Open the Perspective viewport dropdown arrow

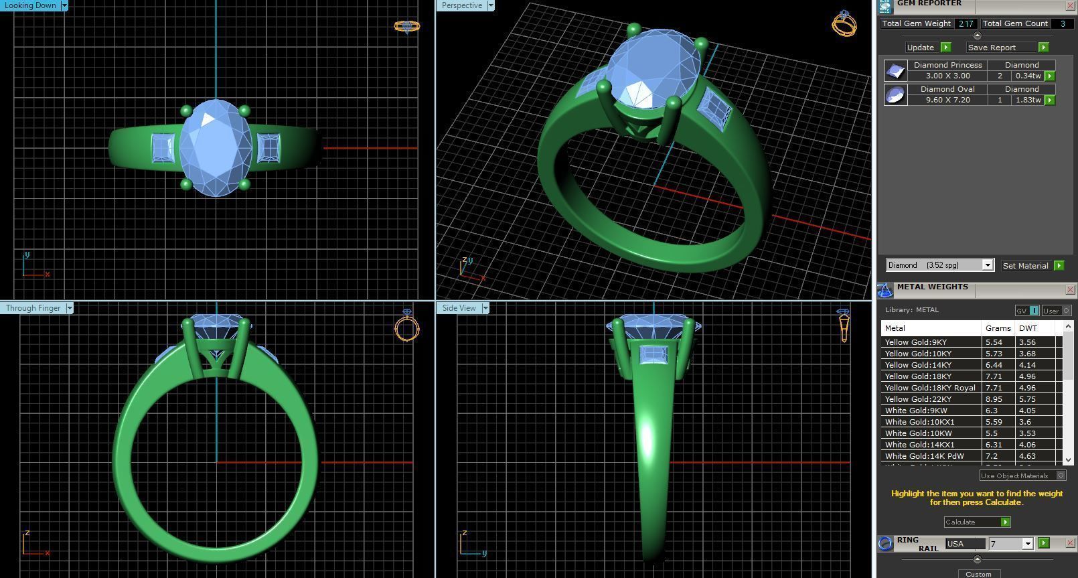pos(491,5)
